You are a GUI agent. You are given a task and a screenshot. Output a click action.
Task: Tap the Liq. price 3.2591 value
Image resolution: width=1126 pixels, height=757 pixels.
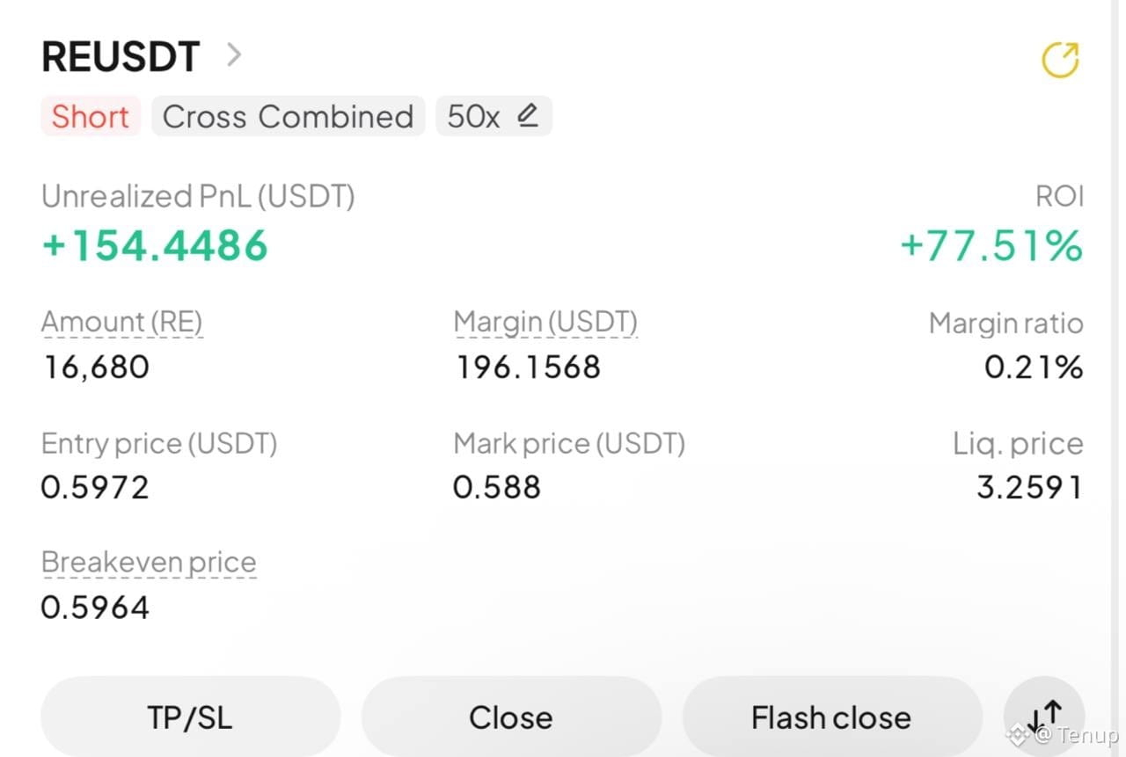[x=1030, y=486]
